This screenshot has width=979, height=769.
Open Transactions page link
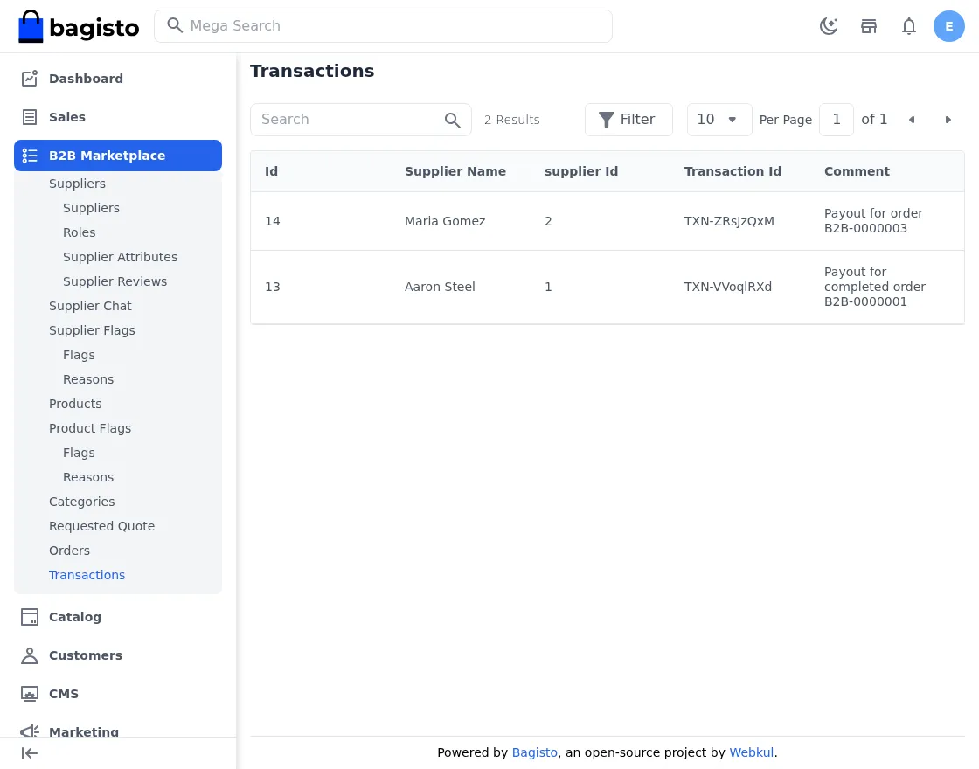(87, 575)
